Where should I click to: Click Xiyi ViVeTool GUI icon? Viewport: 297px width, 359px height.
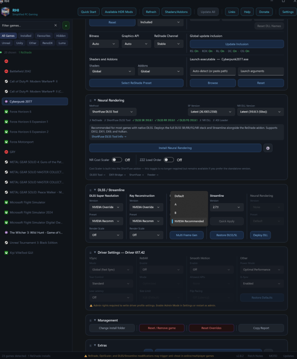click(x=6, y=253)
